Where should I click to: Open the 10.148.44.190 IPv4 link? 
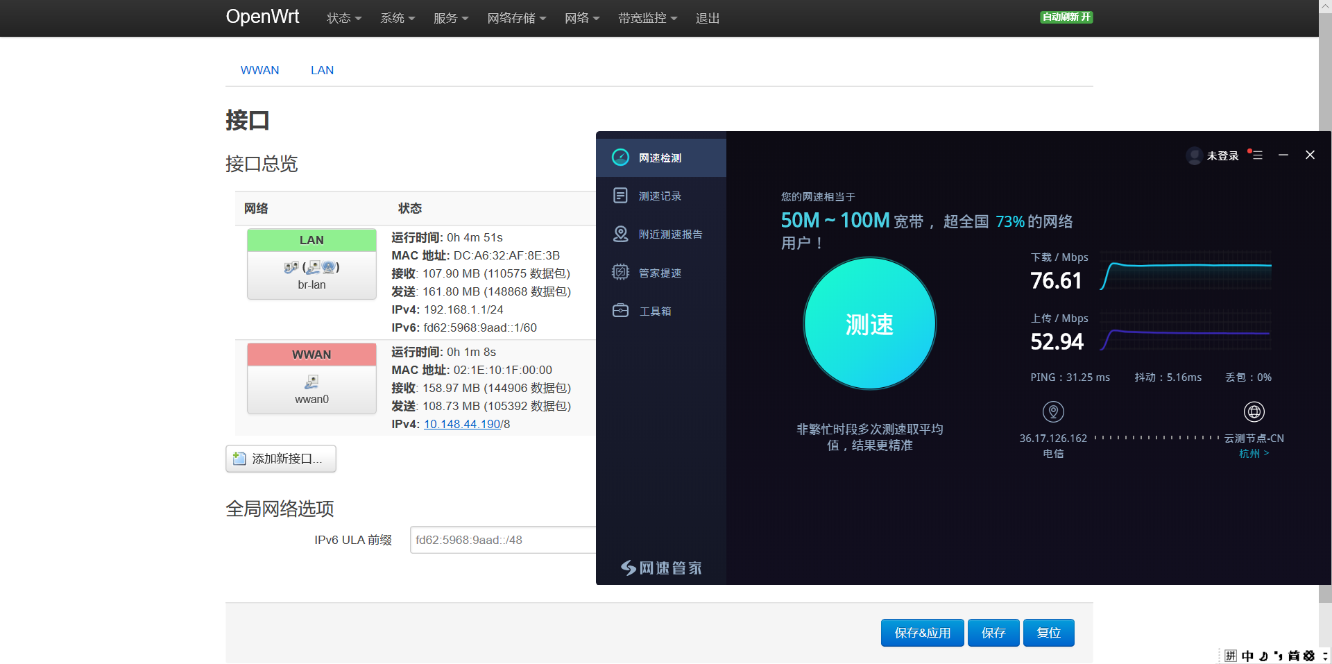click(x=462, y=424)
